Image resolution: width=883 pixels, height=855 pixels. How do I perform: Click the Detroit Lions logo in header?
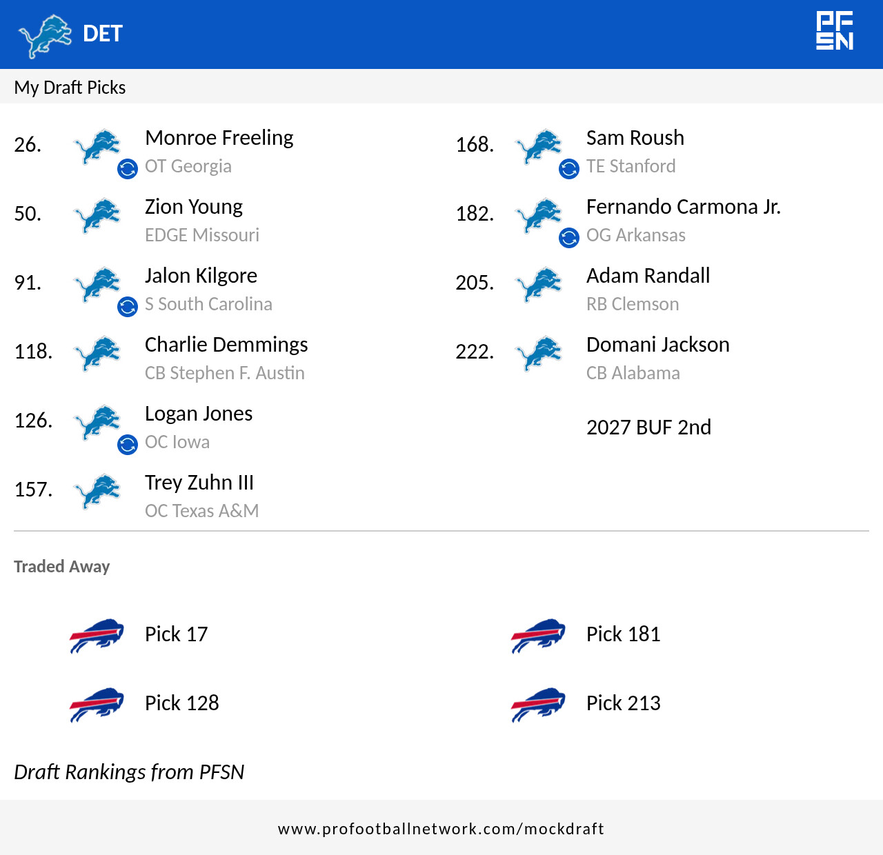45,34
